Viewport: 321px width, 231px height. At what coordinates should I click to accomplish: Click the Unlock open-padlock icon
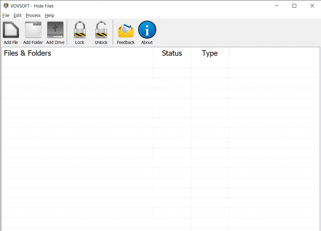point(101,30)
